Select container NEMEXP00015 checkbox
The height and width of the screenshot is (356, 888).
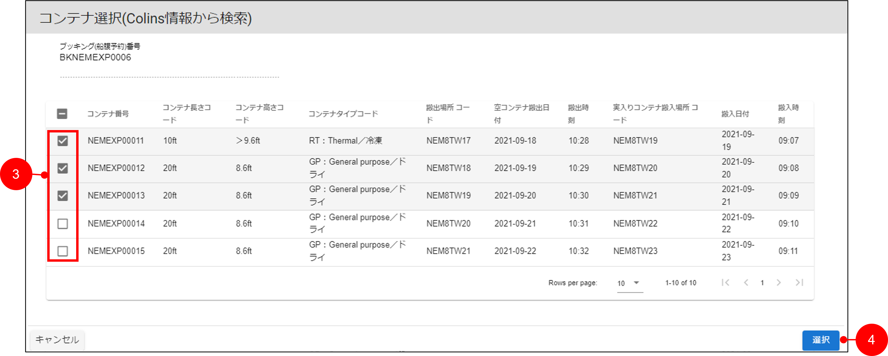[62, 251]
